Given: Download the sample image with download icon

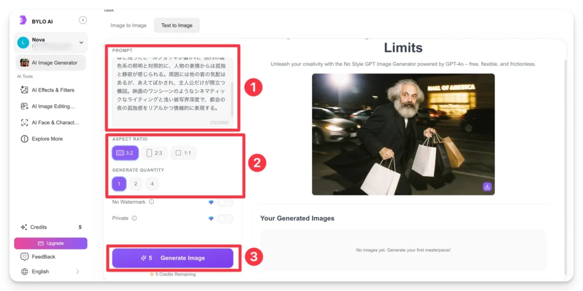Looking at the screenshot, I should click(487, 187).
